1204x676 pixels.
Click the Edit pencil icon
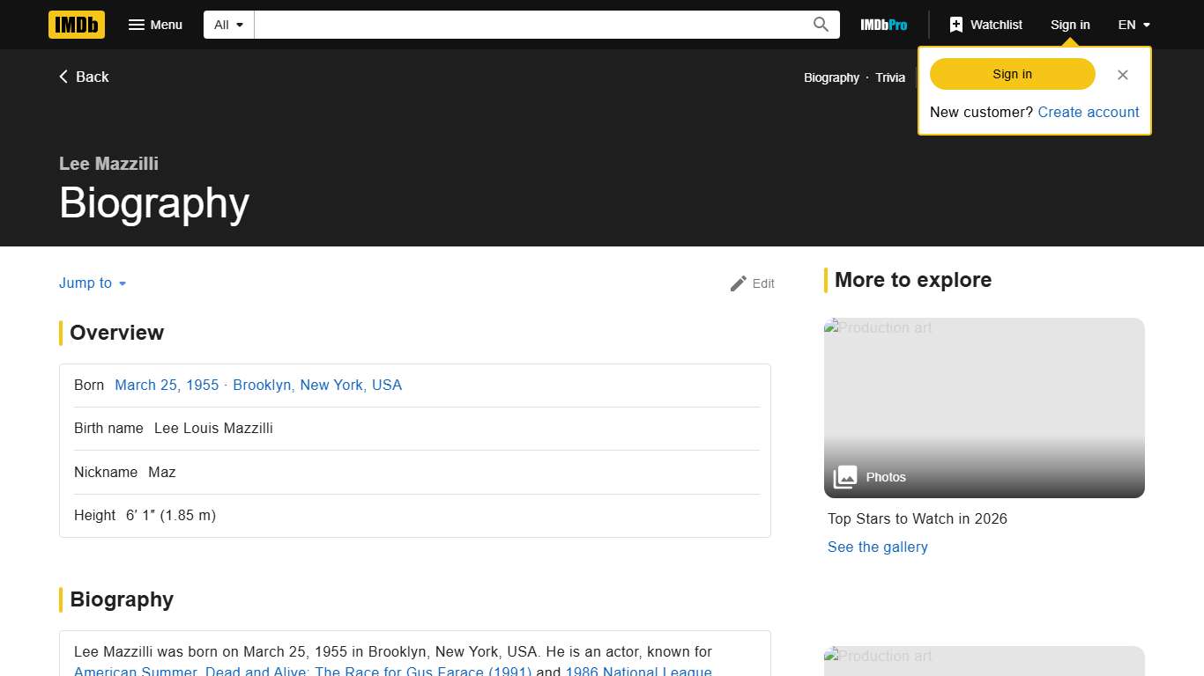point(751,283)
